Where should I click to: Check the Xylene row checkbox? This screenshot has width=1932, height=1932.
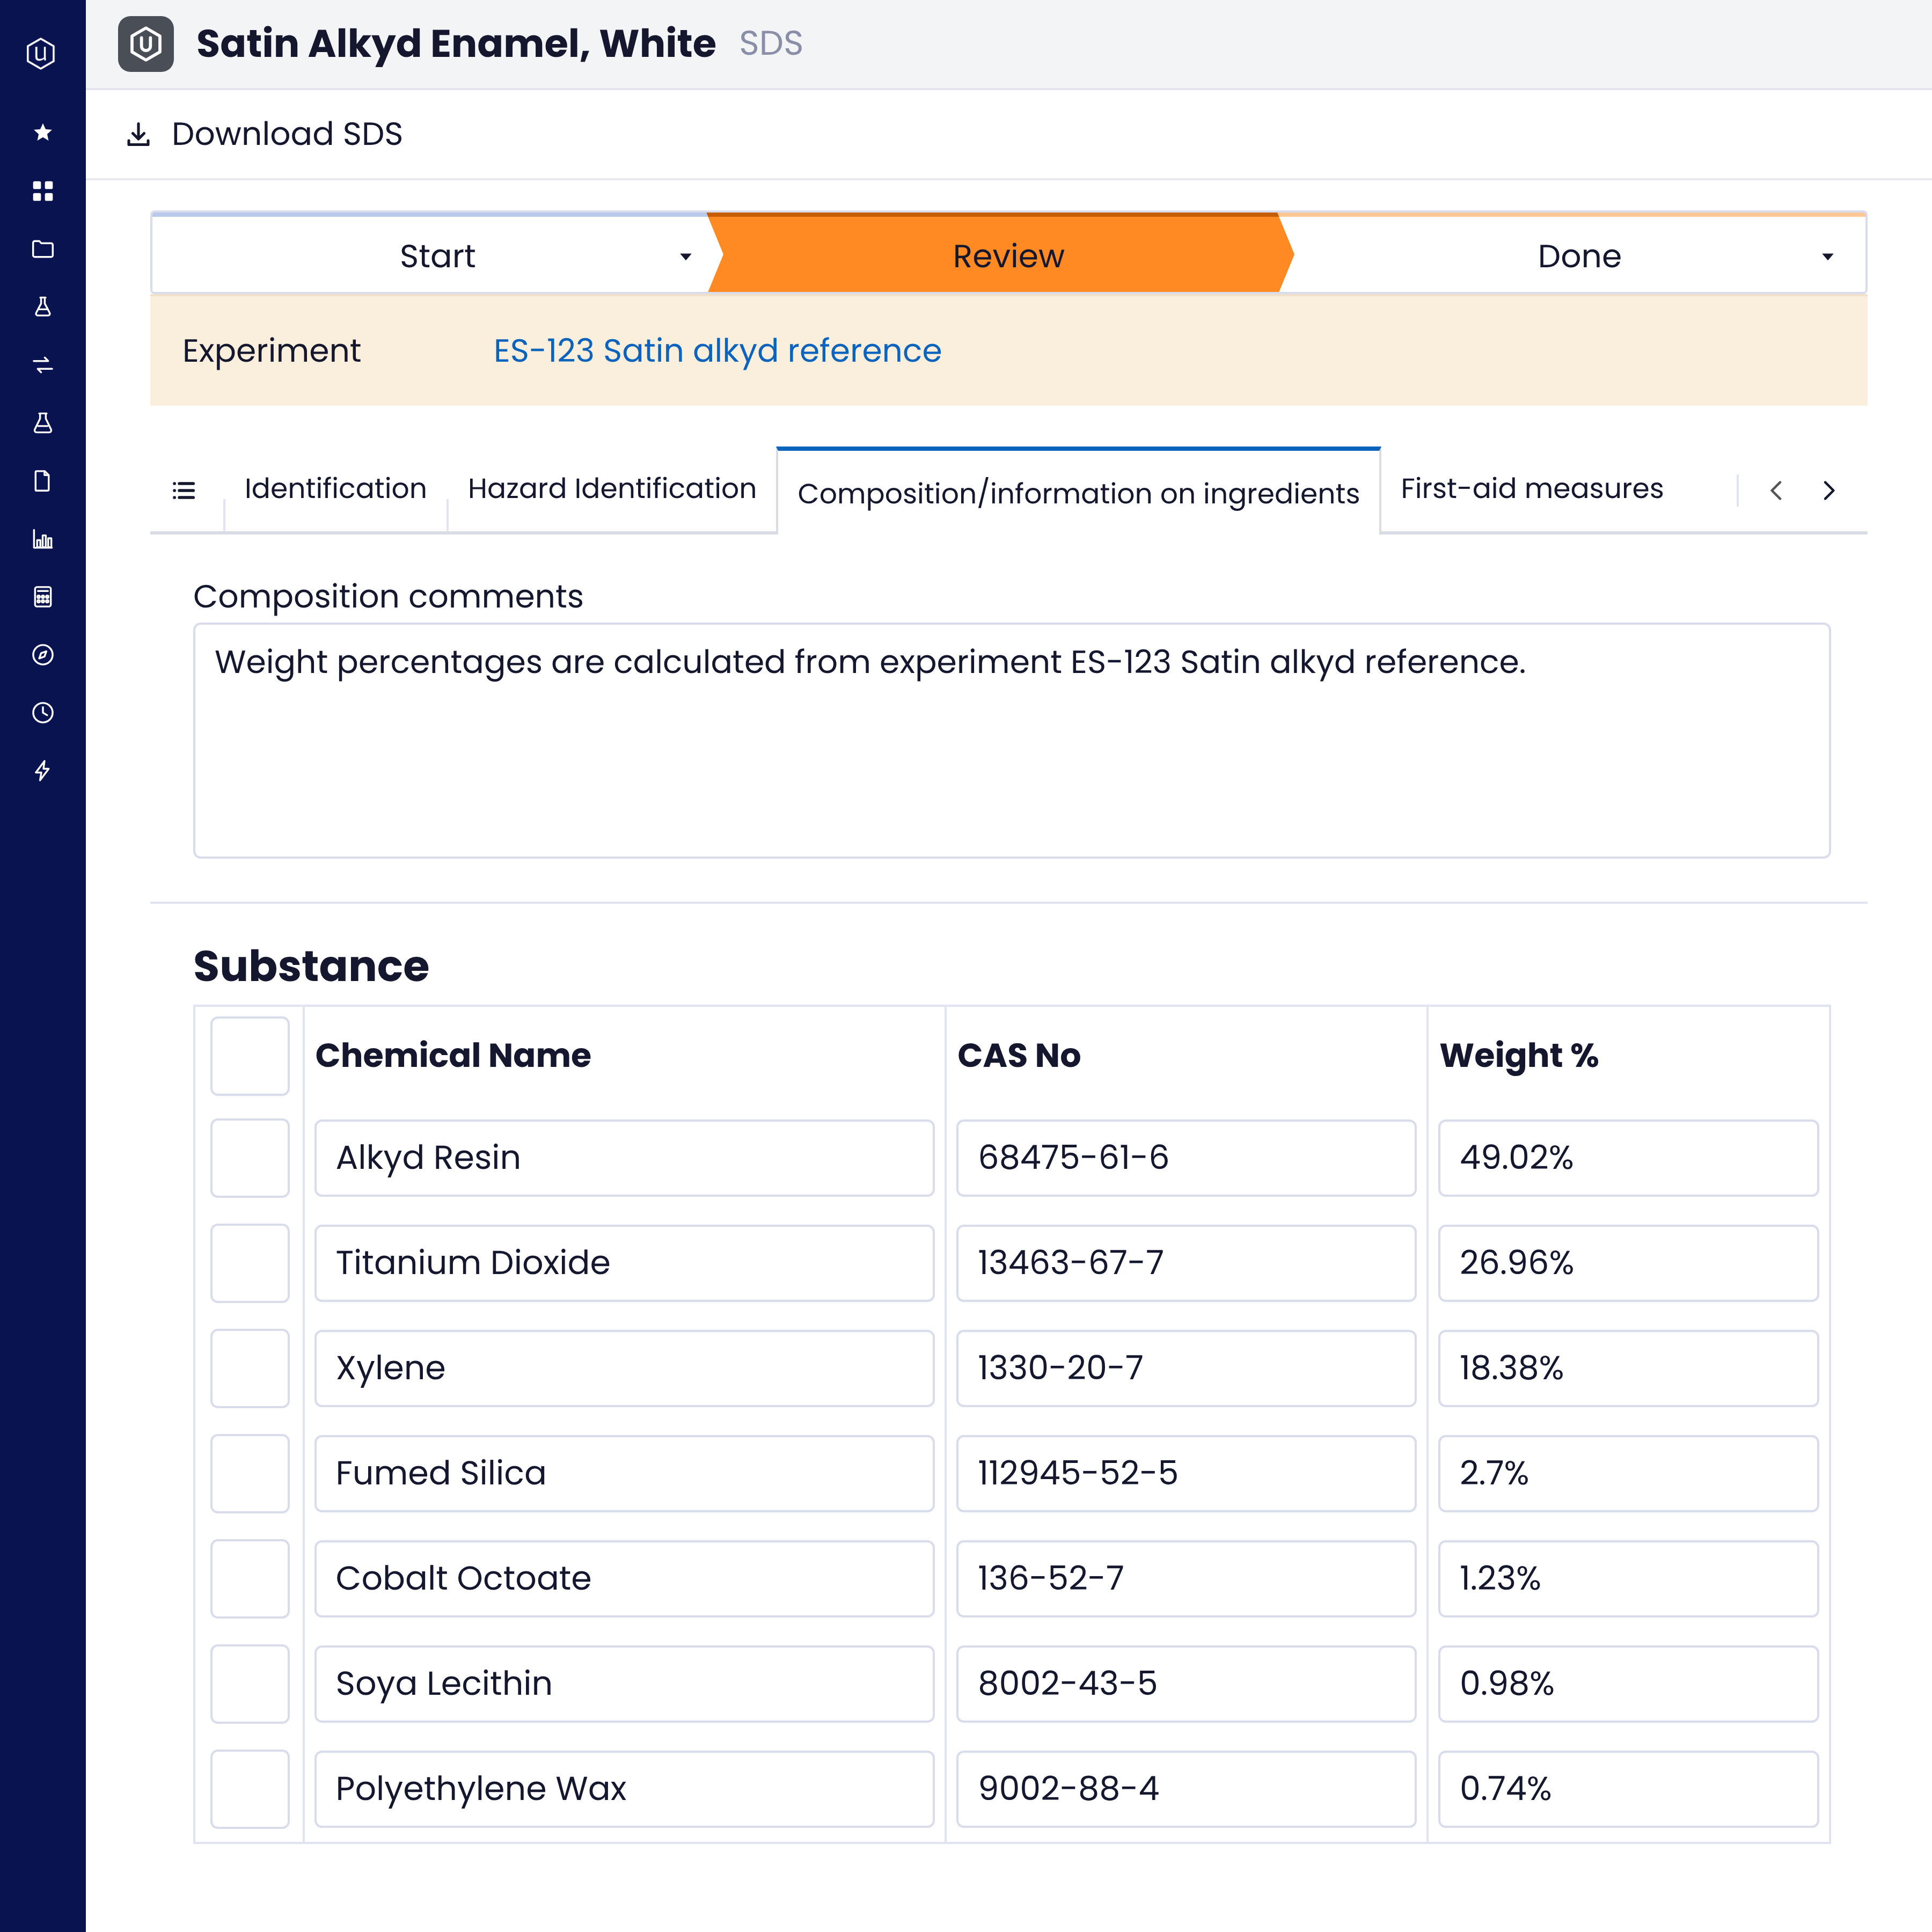point(250,1368)
